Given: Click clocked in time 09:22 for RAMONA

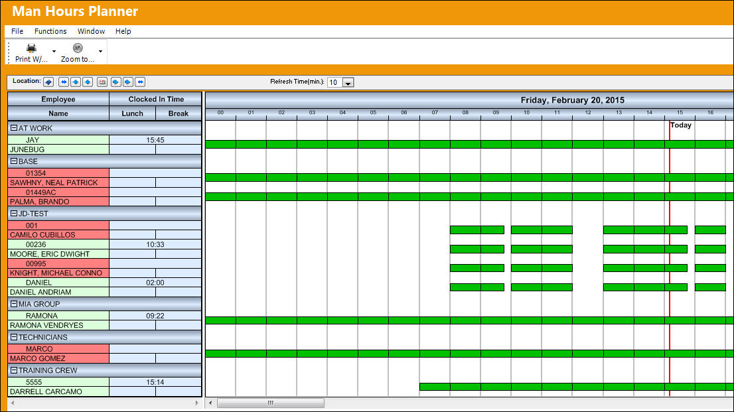Looking at the screenshot, I should (x=155, y=316).
